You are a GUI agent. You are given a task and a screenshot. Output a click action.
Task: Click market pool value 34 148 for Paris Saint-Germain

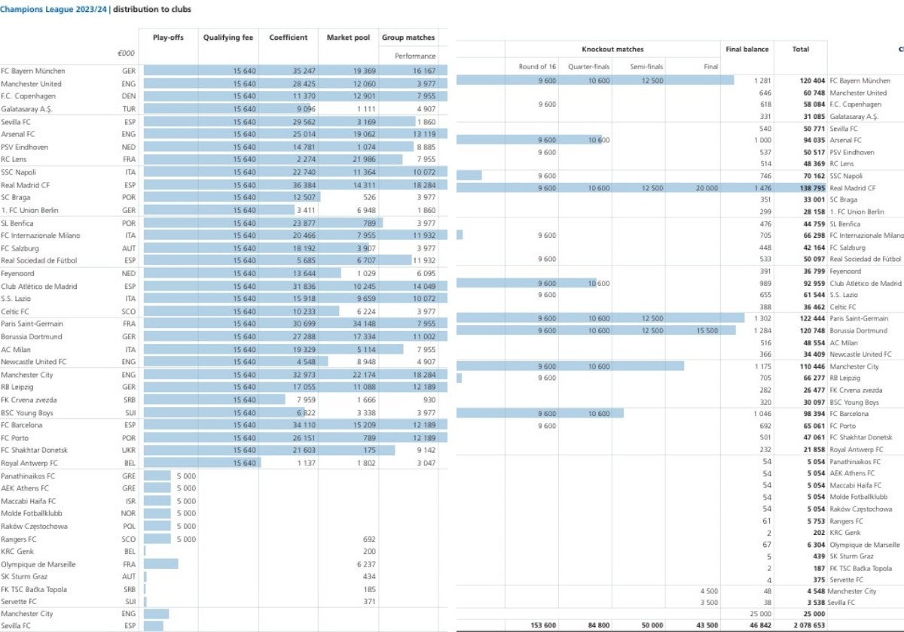(364, 324)
